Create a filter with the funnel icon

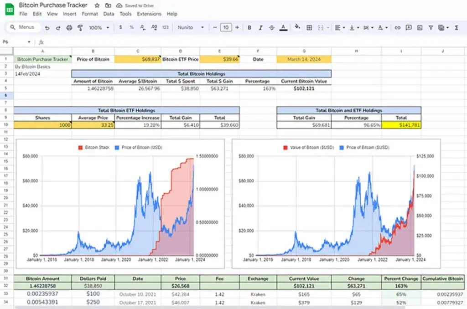click(x=431, y=28)
